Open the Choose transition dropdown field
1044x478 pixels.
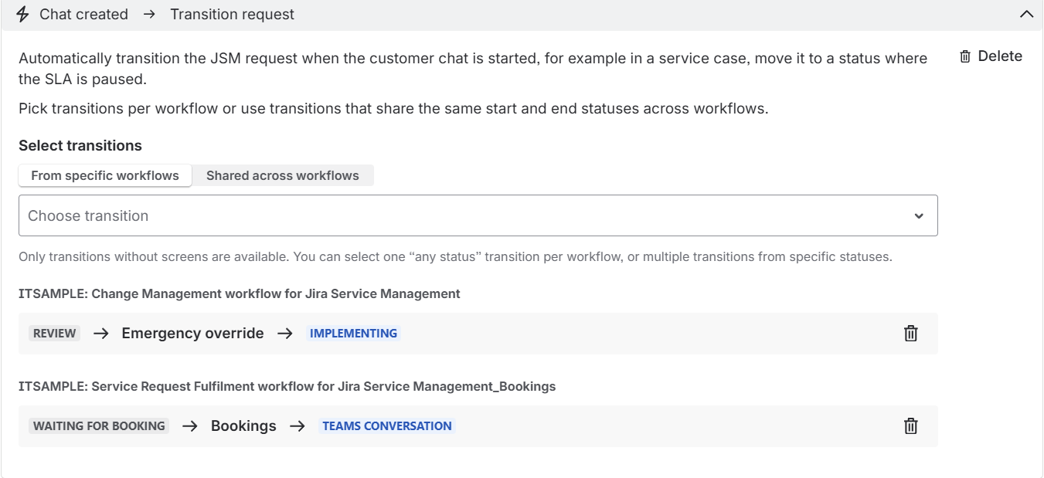tap(464, 215)
